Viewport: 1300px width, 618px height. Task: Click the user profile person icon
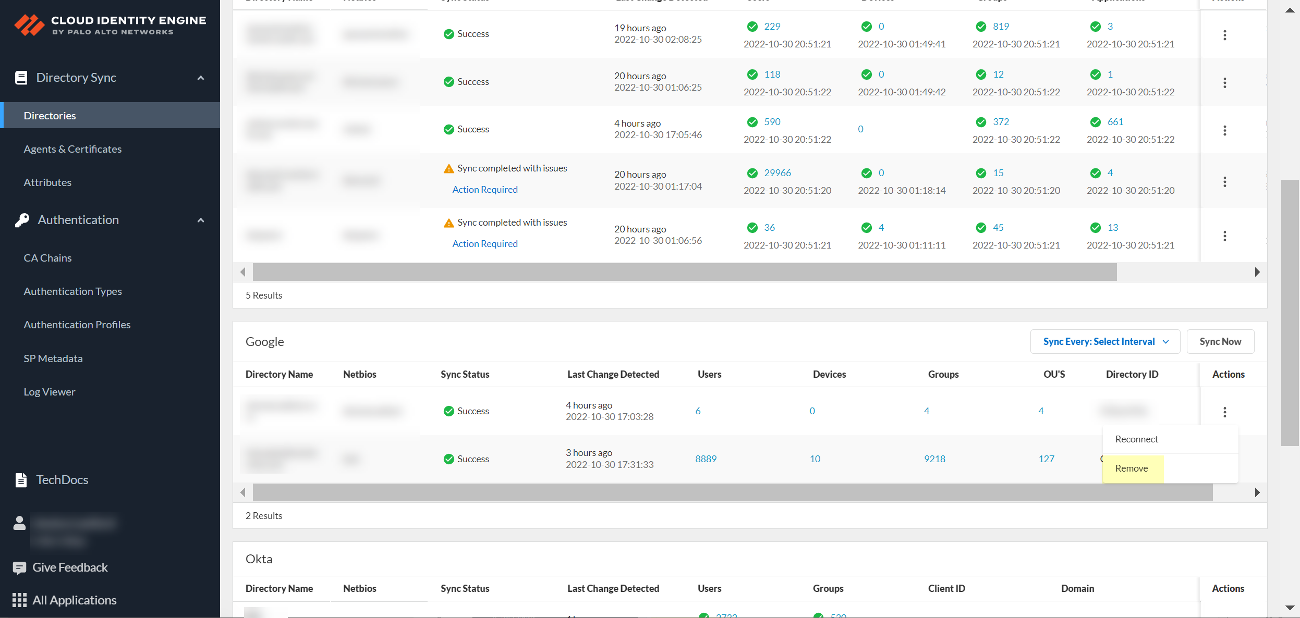point(19,523)
